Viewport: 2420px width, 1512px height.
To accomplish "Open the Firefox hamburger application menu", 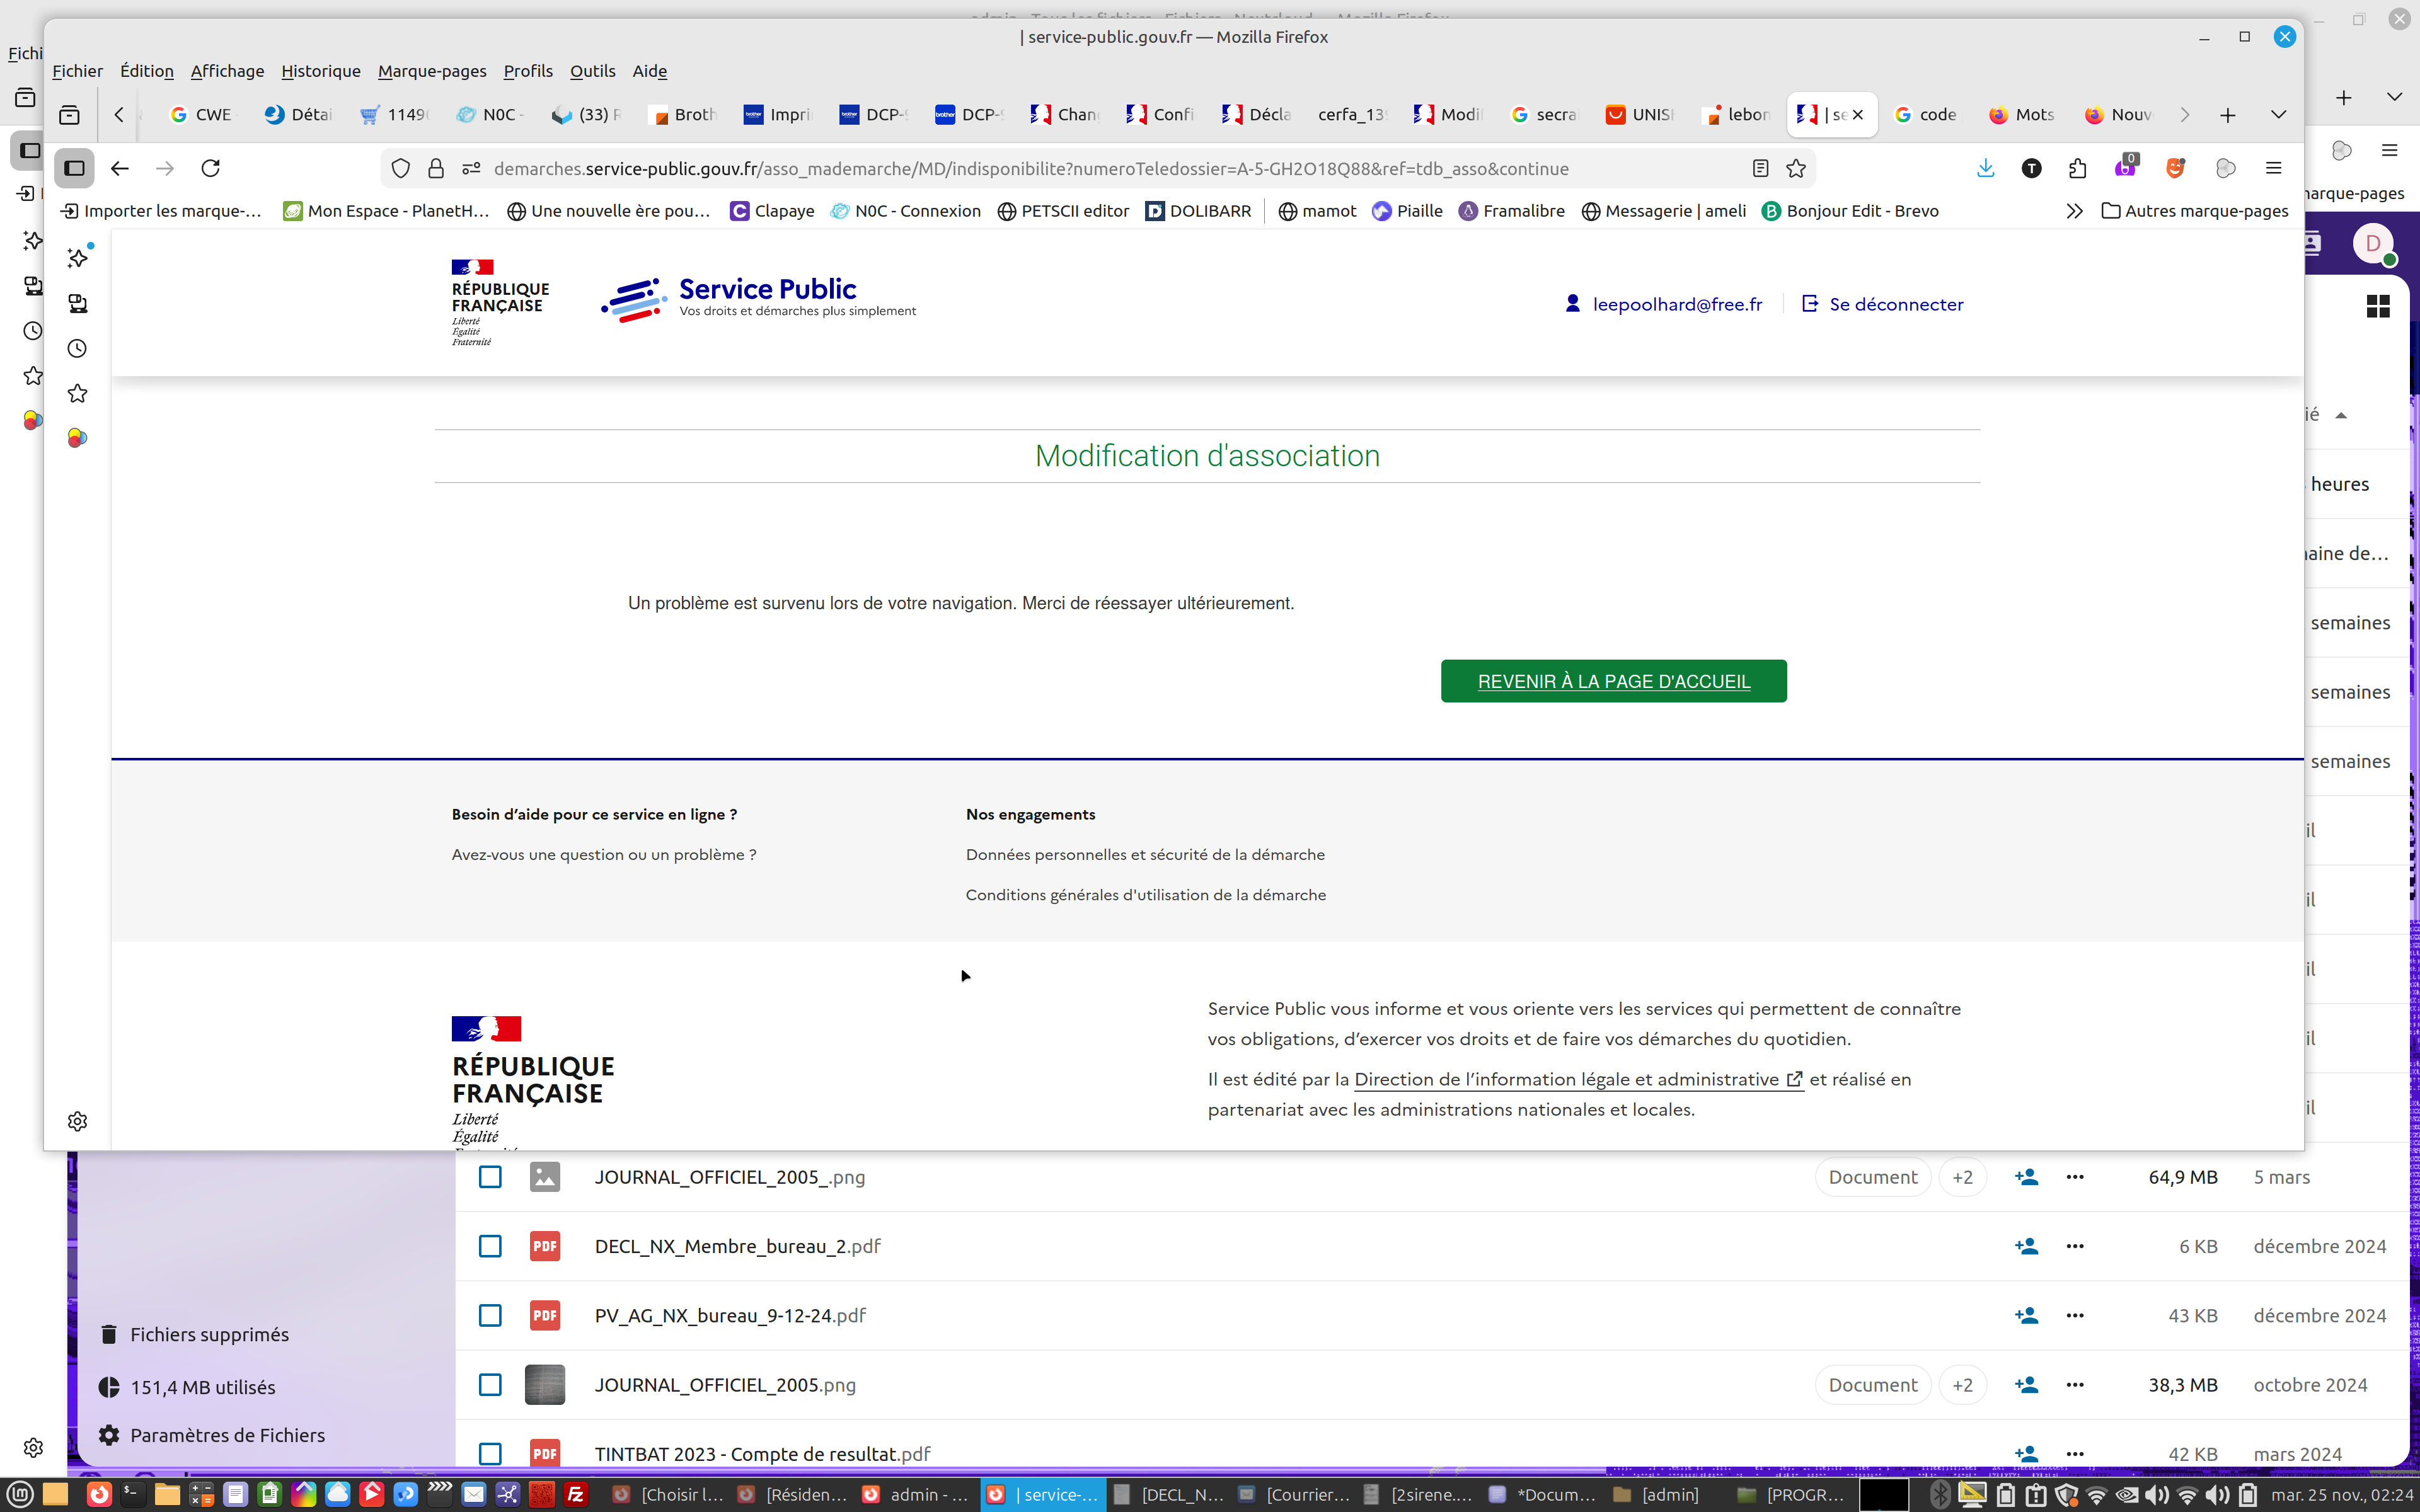I will [x=2273, y=168].
